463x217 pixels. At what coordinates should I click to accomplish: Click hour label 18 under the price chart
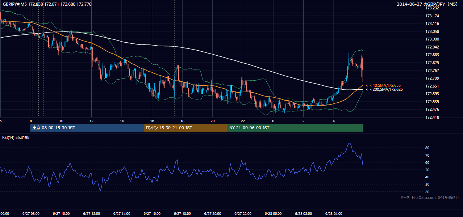coord(183,121)
